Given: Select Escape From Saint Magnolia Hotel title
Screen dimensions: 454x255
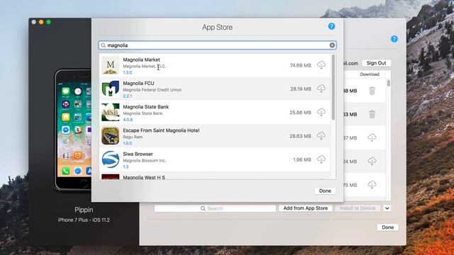Looking at the screenshot, I should point(161,130).
